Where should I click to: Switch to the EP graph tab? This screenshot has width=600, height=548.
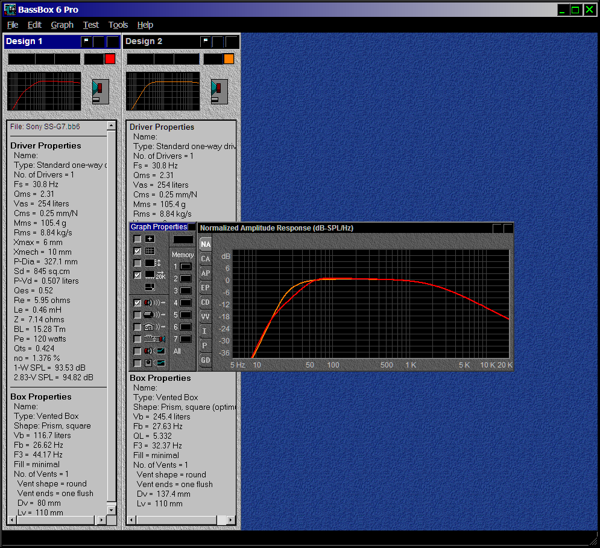point(206,288)
